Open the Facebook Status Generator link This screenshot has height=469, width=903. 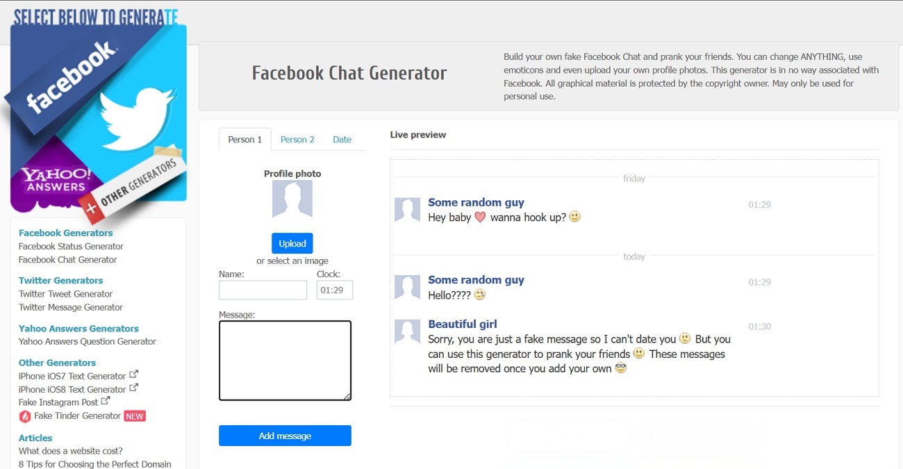pos(71,246)
